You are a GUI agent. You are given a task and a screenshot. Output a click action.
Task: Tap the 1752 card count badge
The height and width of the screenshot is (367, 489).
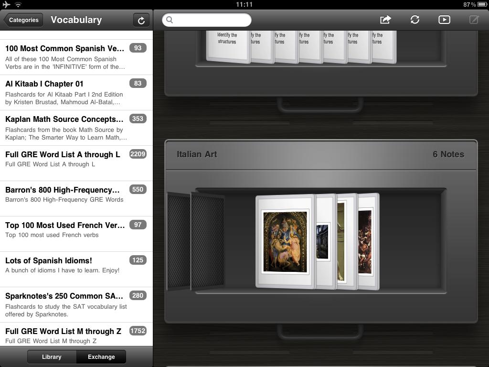[138, 331]
